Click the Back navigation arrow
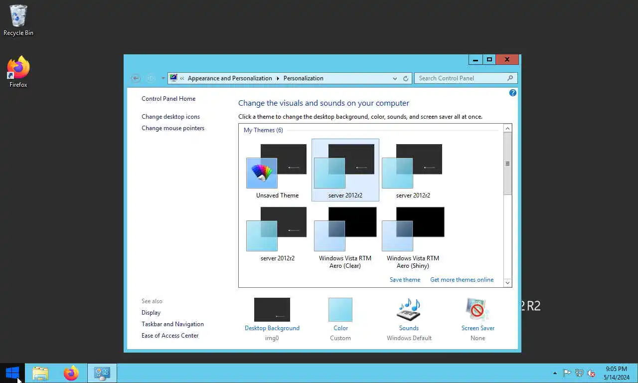This screenshot has height=383, width=638. point(136,78)
